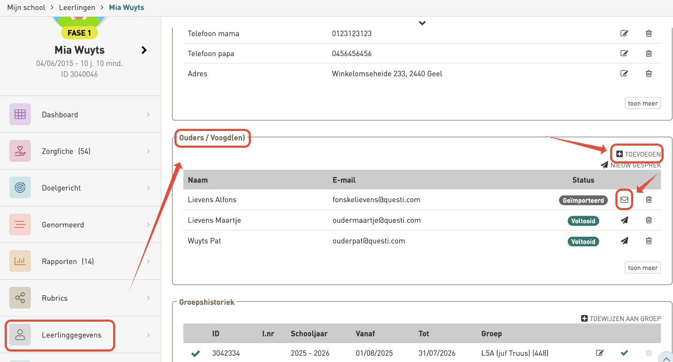Click the Rapporten bar chart icon

[20, 261]
